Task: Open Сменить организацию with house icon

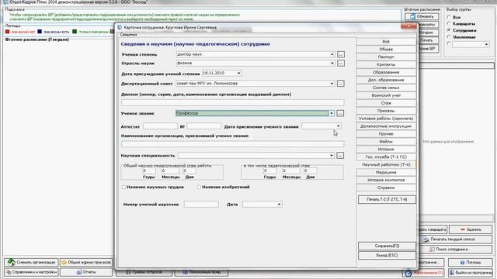Action: [31, 262]
